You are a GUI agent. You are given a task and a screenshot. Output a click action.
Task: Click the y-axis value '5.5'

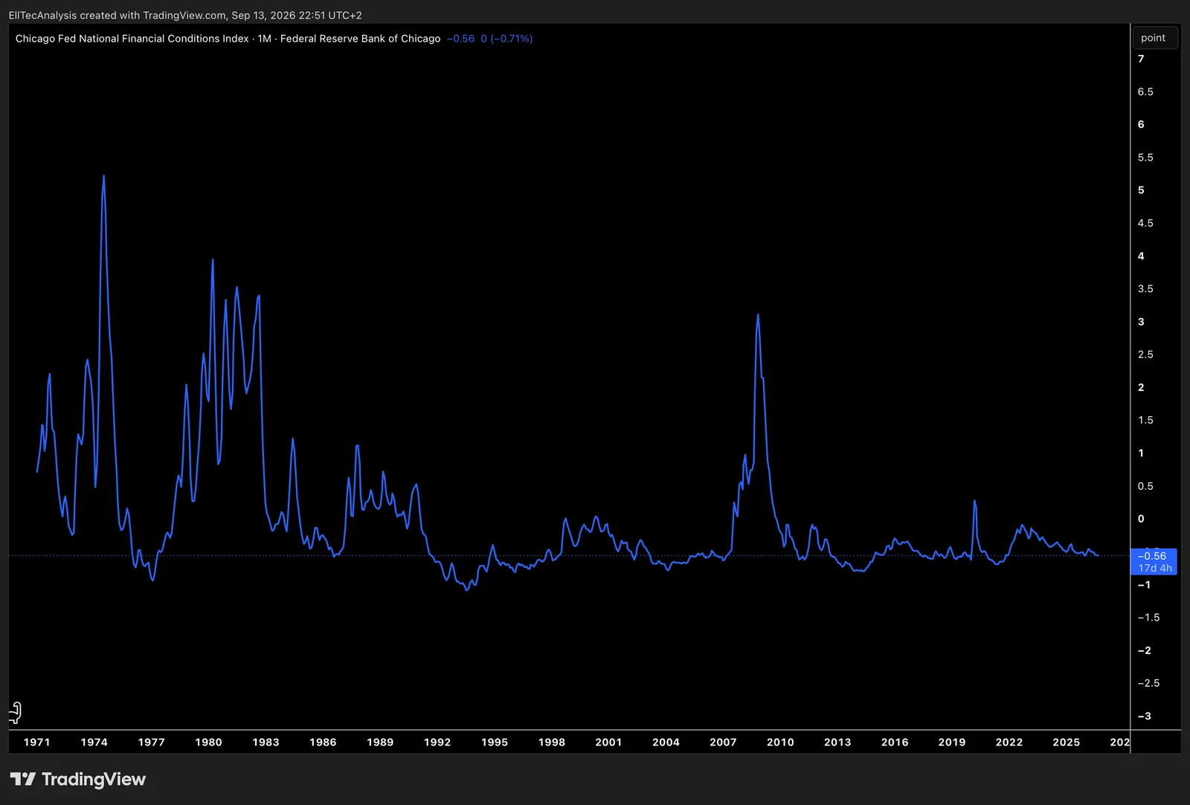click(x=1145, y=158)
